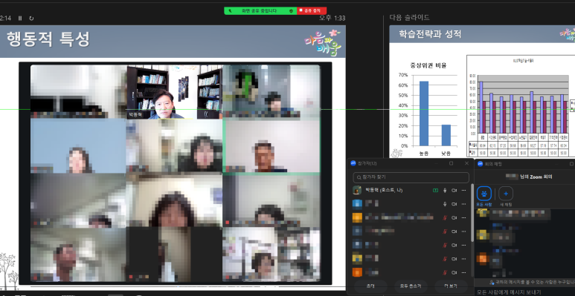The height and width of the screenshot is (296, 575).
Task: Open more options for host 박동혁
Action: [x=464, y=190]
